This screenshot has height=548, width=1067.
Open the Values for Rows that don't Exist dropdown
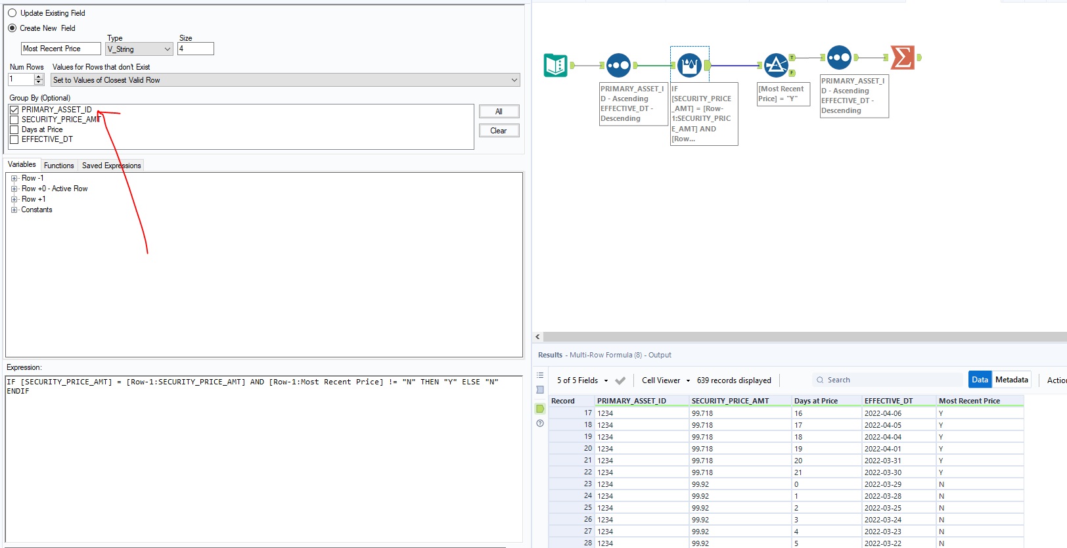tap(285, 80)
